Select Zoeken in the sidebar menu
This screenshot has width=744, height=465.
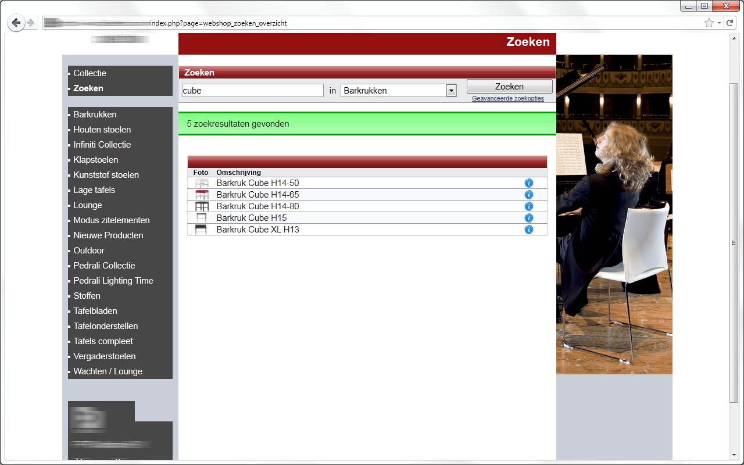coord(88,88)
